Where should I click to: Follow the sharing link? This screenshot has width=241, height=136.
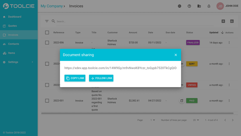pyautogui.click(x=101, y=78)
